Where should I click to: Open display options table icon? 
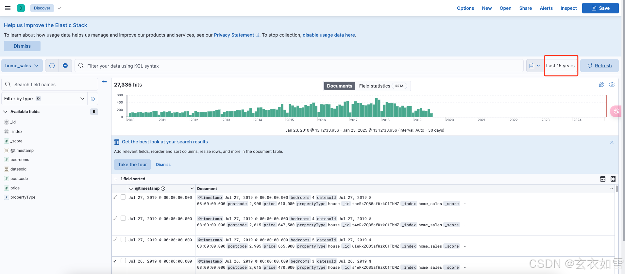(603, 179)
